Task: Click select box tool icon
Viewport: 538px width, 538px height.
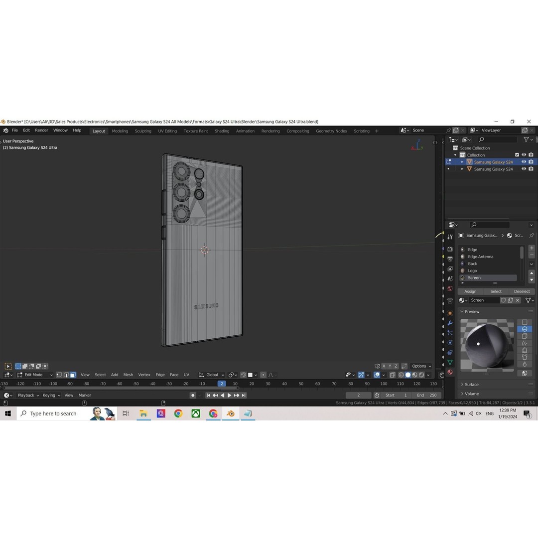Action: point(8,366)
